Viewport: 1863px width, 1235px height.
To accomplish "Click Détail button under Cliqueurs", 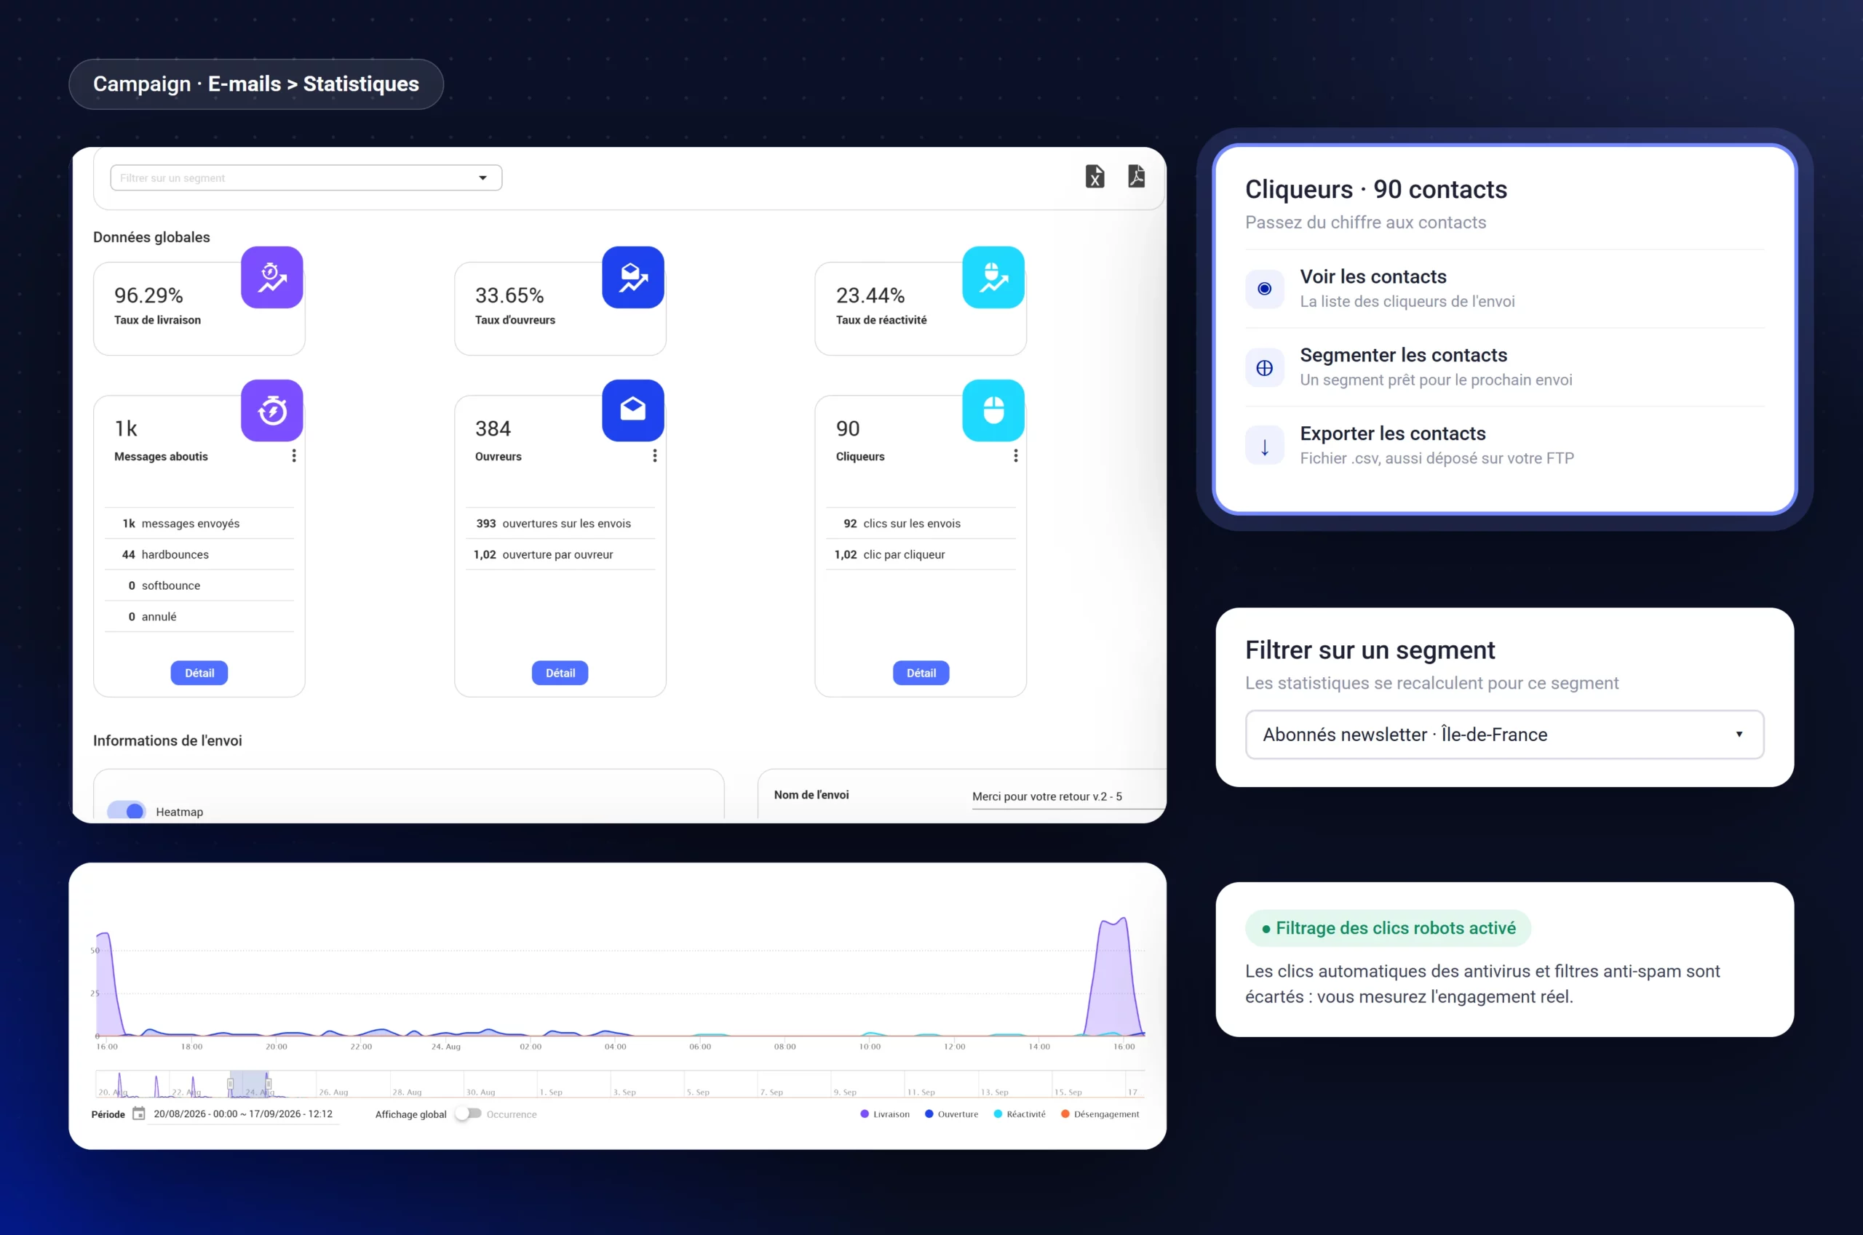I will click(921, 673).
